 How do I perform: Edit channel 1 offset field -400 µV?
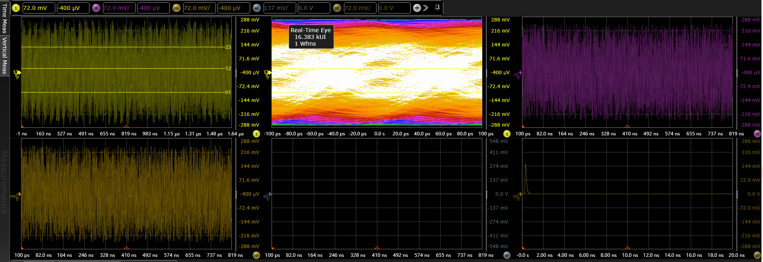pyautogui.click(x=73, y=8)
